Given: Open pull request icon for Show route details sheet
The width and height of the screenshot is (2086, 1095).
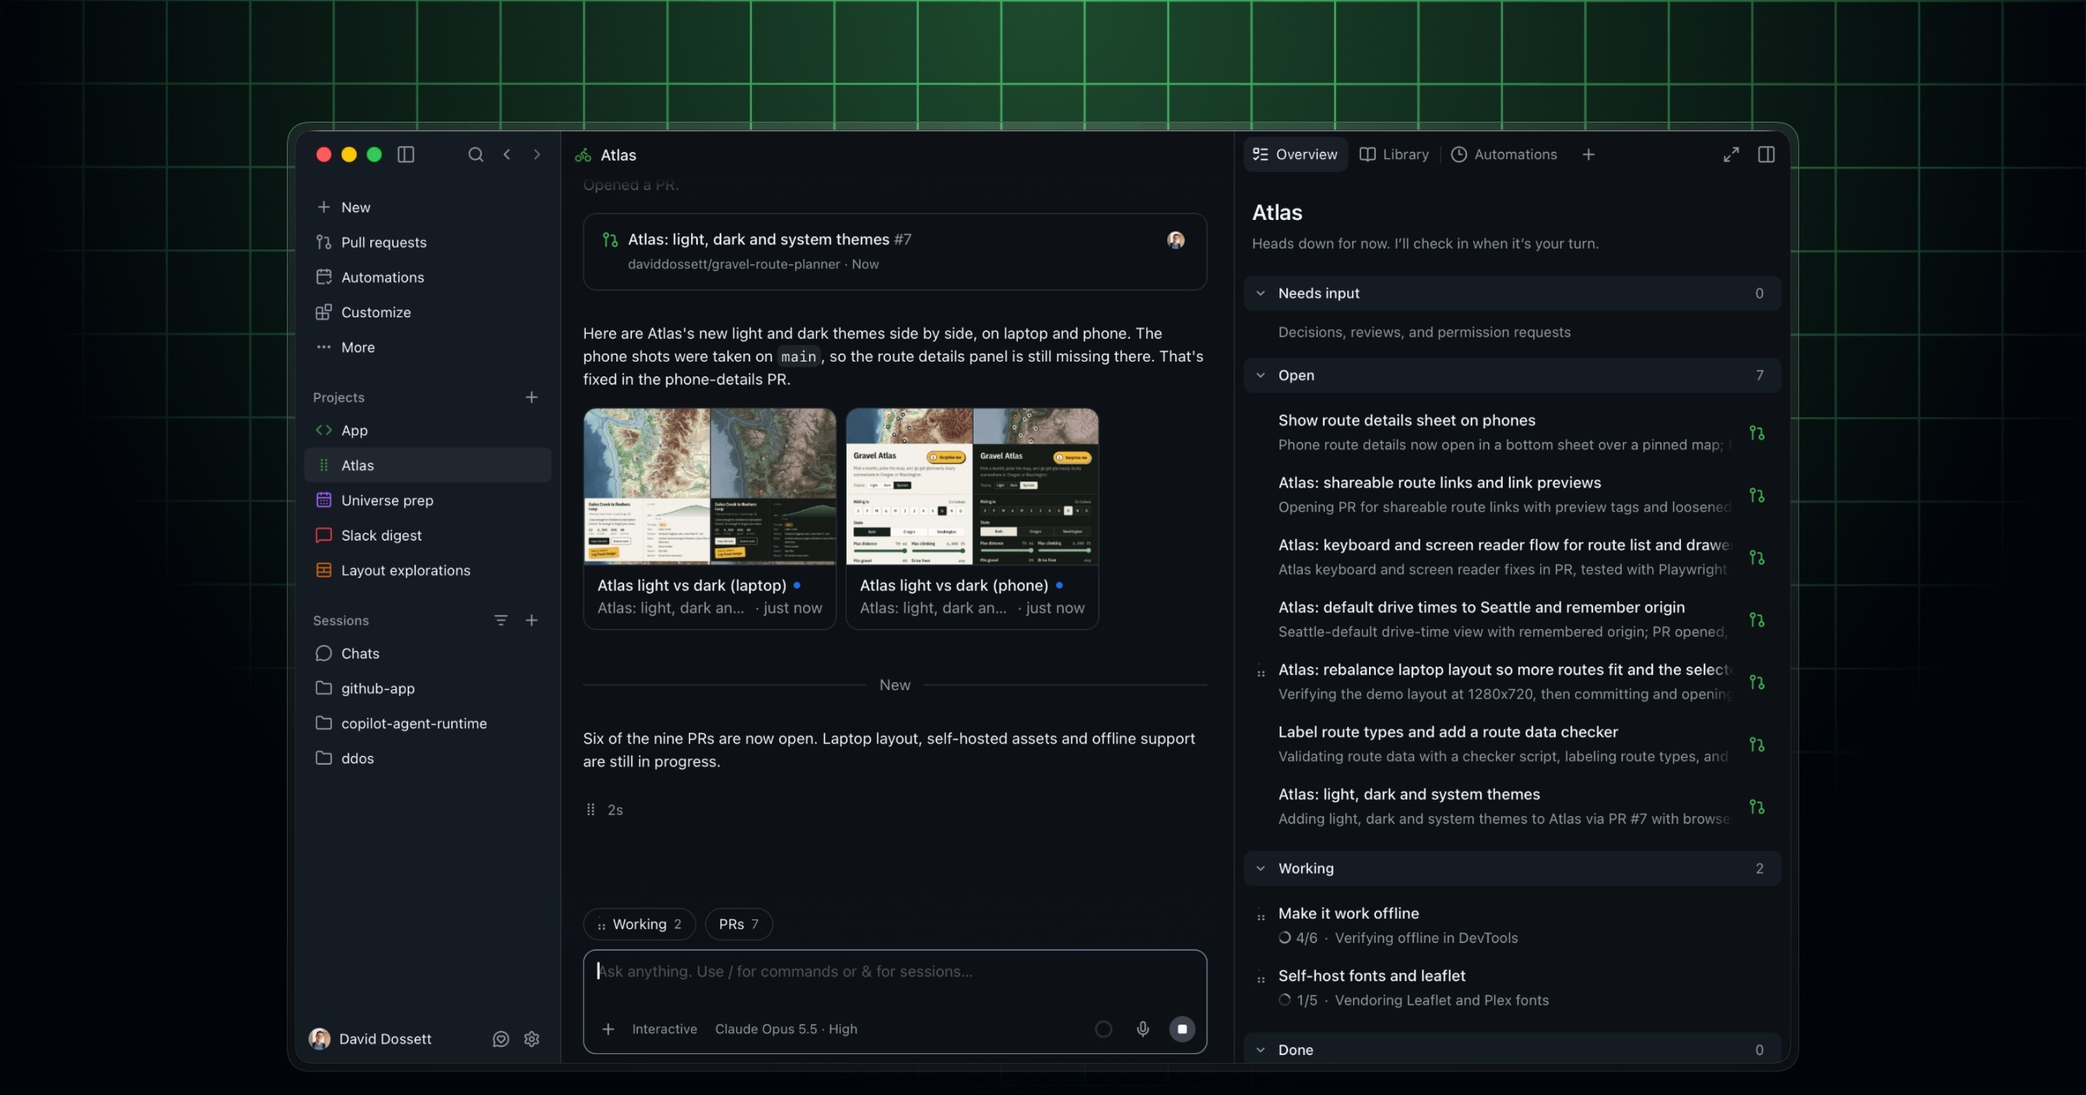Looking at the screenshot, I should (1757, 433).
